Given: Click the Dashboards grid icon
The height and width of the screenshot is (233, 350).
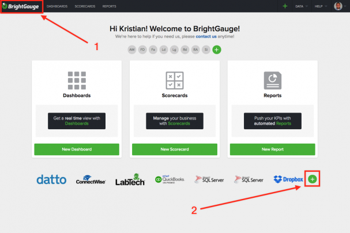Looking at the screenshot, I should point(77,80).
